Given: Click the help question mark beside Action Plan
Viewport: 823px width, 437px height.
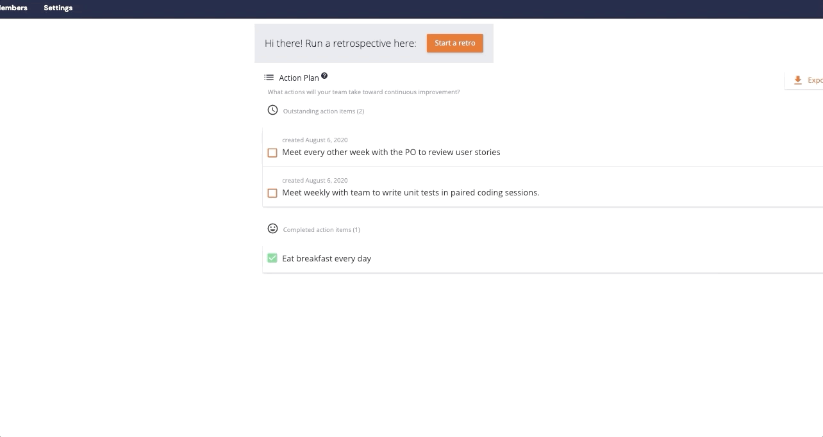Looking at the screenshot, I should (x=324, y=76).
